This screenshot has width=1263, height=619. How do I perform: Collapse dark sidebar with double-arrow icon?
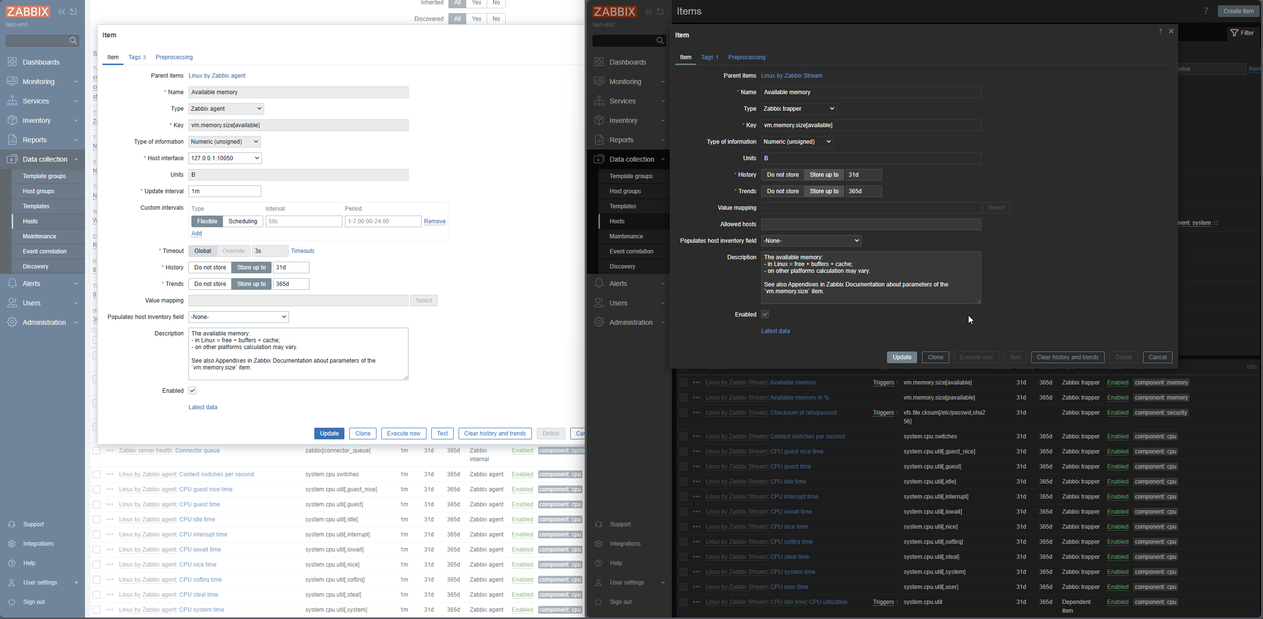648,12
